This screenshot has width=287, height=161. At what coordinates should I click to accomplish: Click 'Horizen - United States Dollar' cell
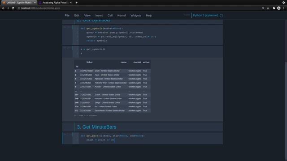108,98
